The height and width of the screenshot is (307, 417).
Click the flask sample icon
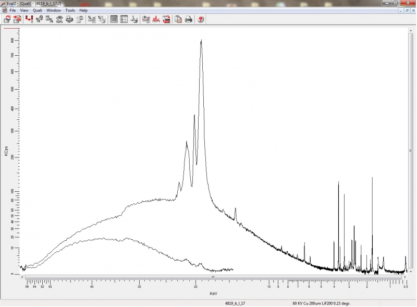tap(134, 19)
